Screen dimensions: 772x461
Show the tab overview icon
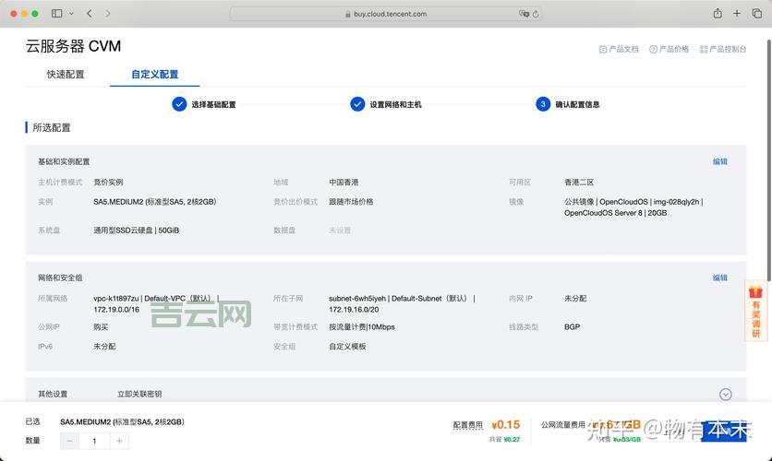pos(755,14)
